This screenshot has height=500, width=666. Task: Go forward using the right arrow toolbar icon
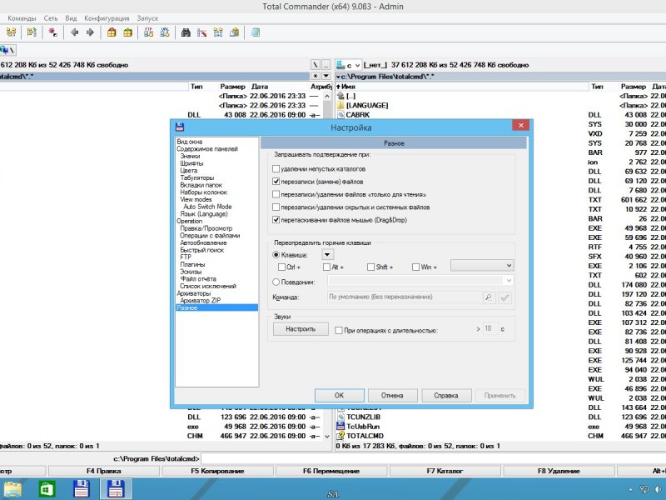[90, 32]
